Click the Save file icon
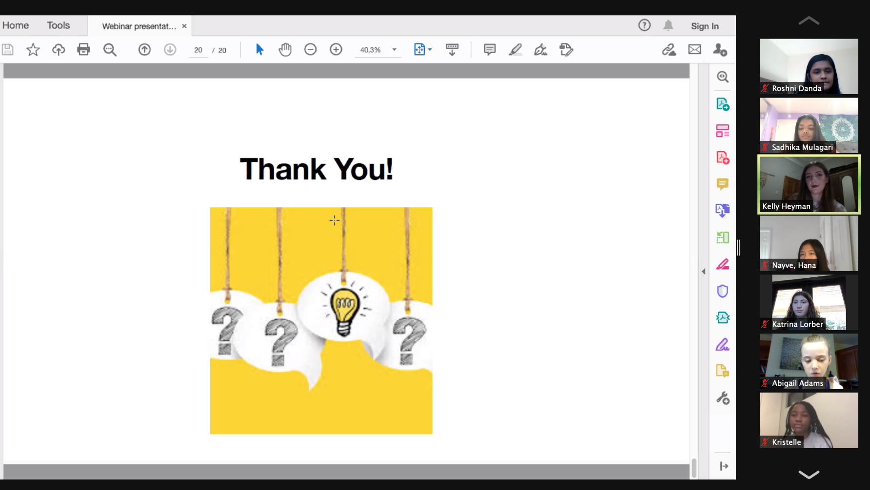 pos(8,50)
